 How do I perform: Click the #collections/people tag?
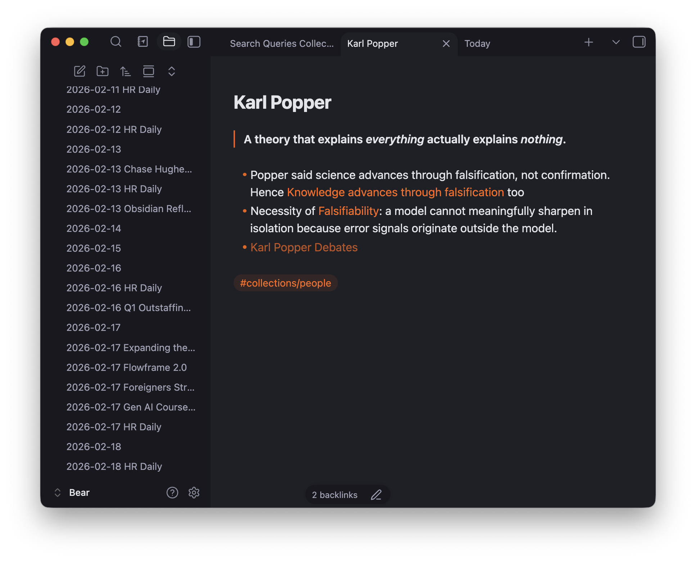click(x=285, y=283)
